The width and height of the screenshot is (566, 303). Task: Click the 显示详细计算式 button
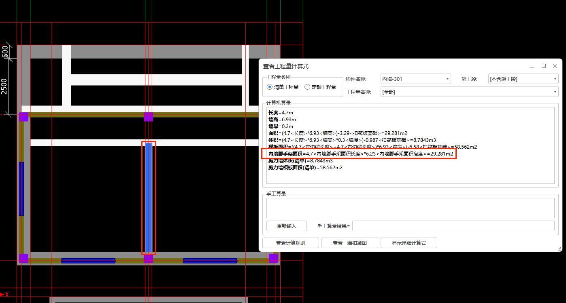coord(409,243)
